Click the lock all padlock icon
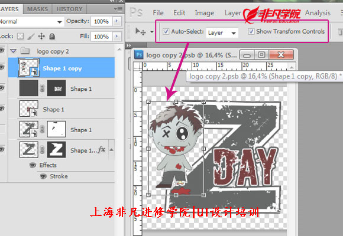The width and height of the screenshot is (343, 236). click(52, 36)
